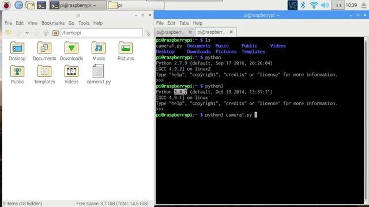Click the terminal vertical scrollbar

[x=366, y=120]
